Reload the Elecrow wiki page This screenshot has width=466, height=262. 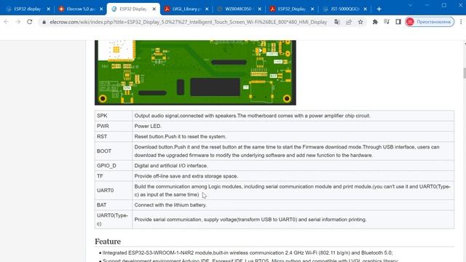click(29, 22)
